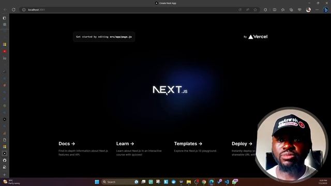Open the Windows Start menu
Screen dimensions: 331x186
coord(97,182)
